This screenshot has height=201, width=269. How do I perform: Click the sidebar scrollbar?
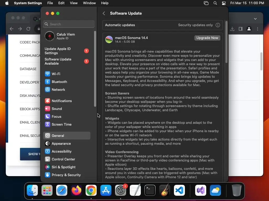pos(95,69)
